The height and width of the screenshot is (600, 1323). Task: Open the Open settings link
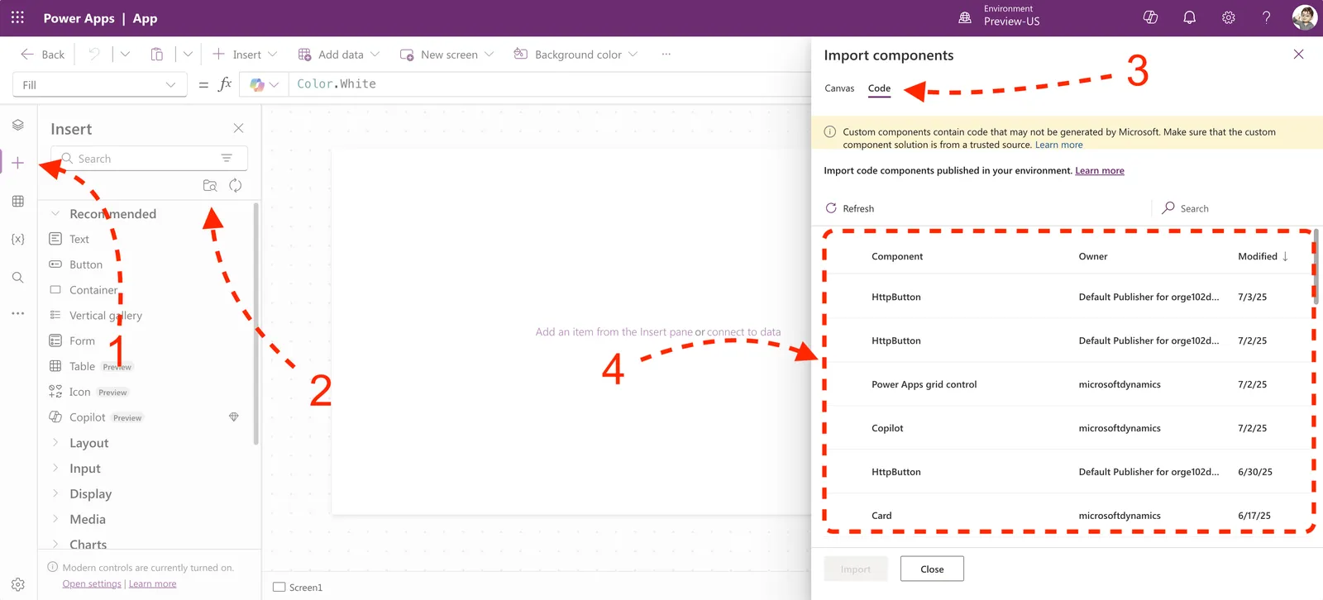92,583
